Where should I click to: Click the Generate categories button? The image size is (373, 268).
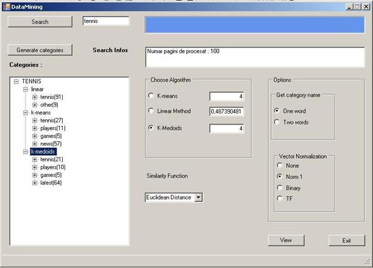pyautogui.click(x=40, y=50)
